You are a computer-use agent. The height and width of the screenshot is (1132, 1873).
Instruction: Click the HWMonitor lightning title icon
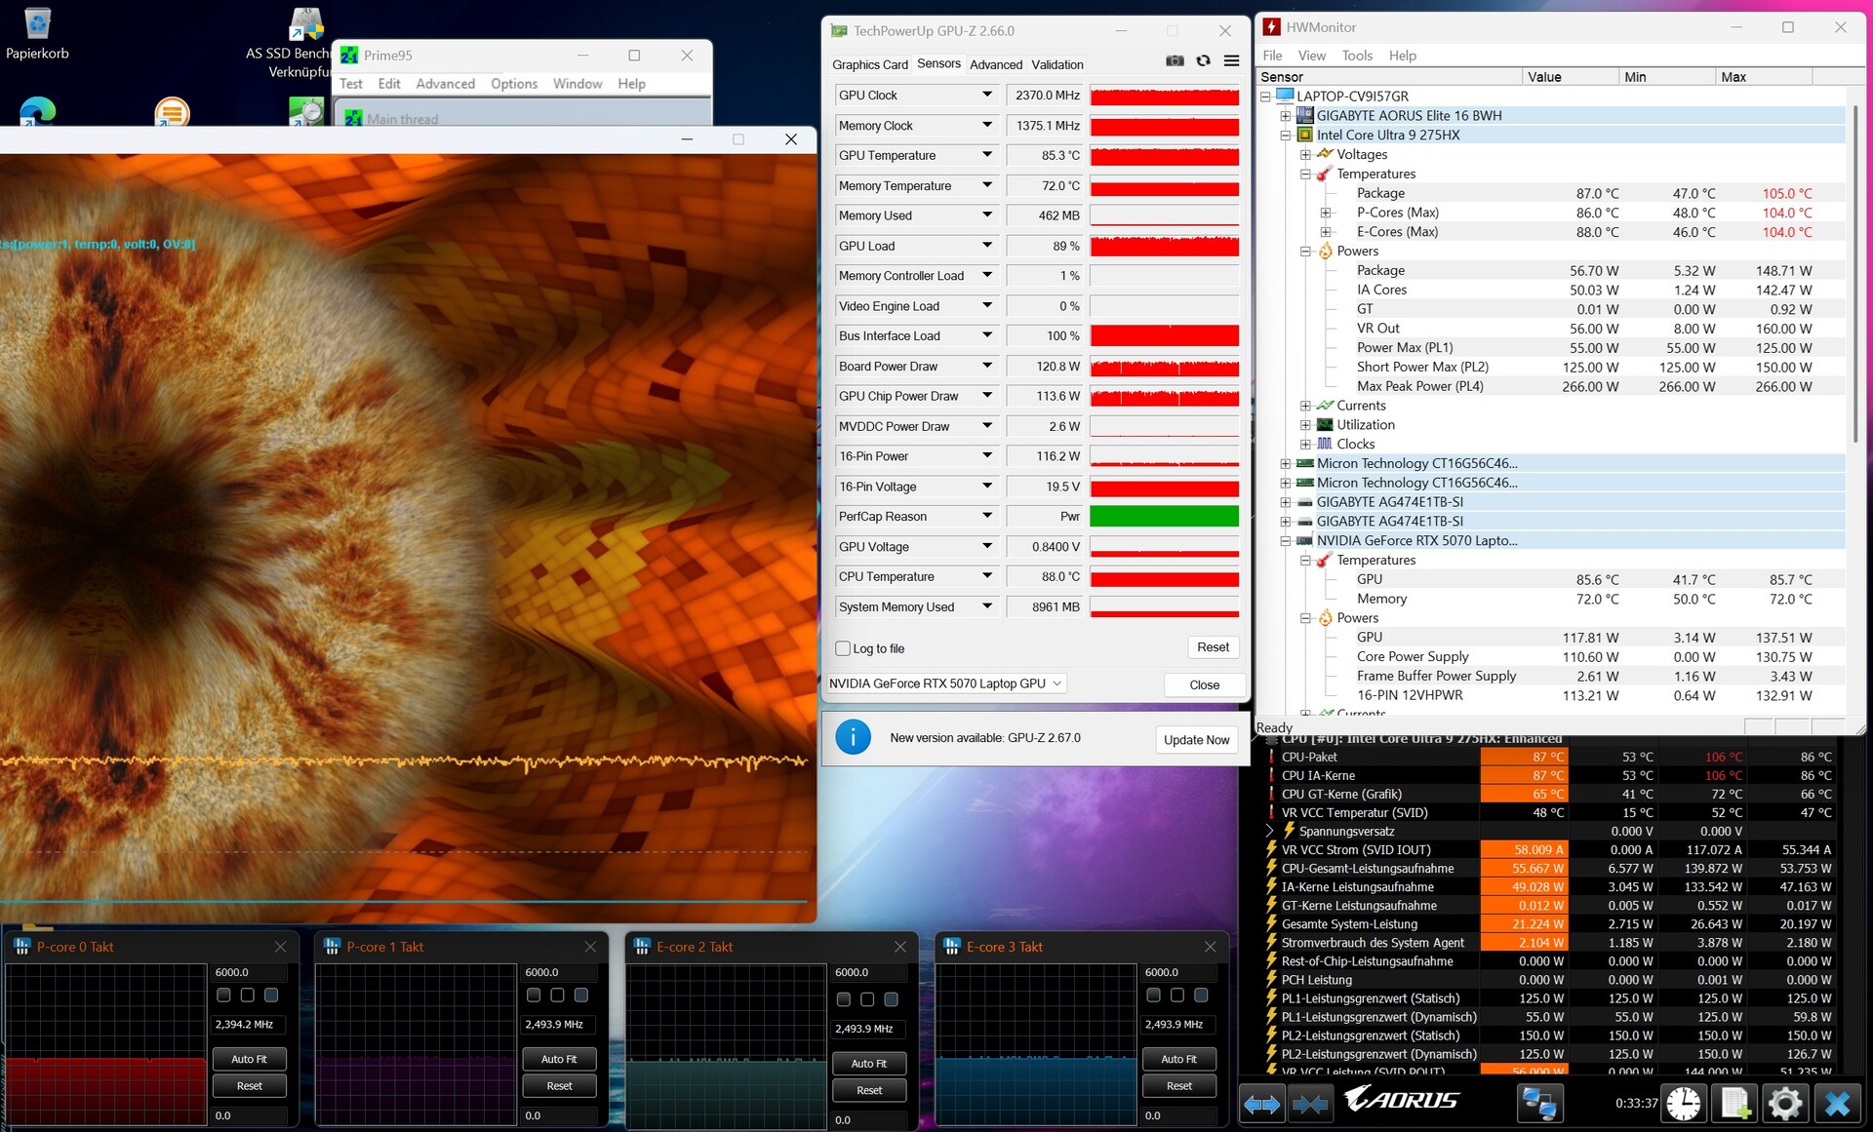tap(1272, 27)
